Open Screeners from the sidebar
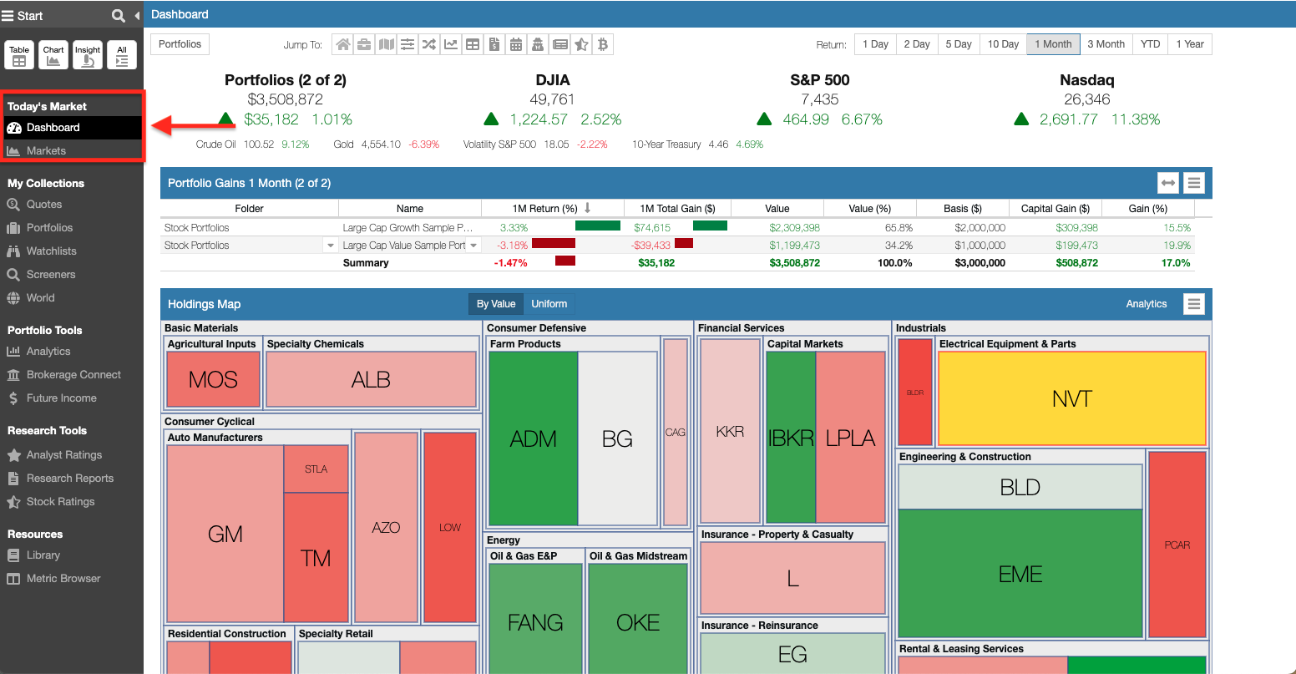The width and height of the screenshot is (1296, 674). click(x=51, y=275)
